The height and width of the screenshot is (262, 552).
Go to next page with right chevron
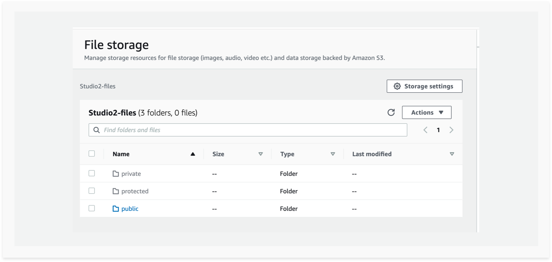[x=451, y=130]
